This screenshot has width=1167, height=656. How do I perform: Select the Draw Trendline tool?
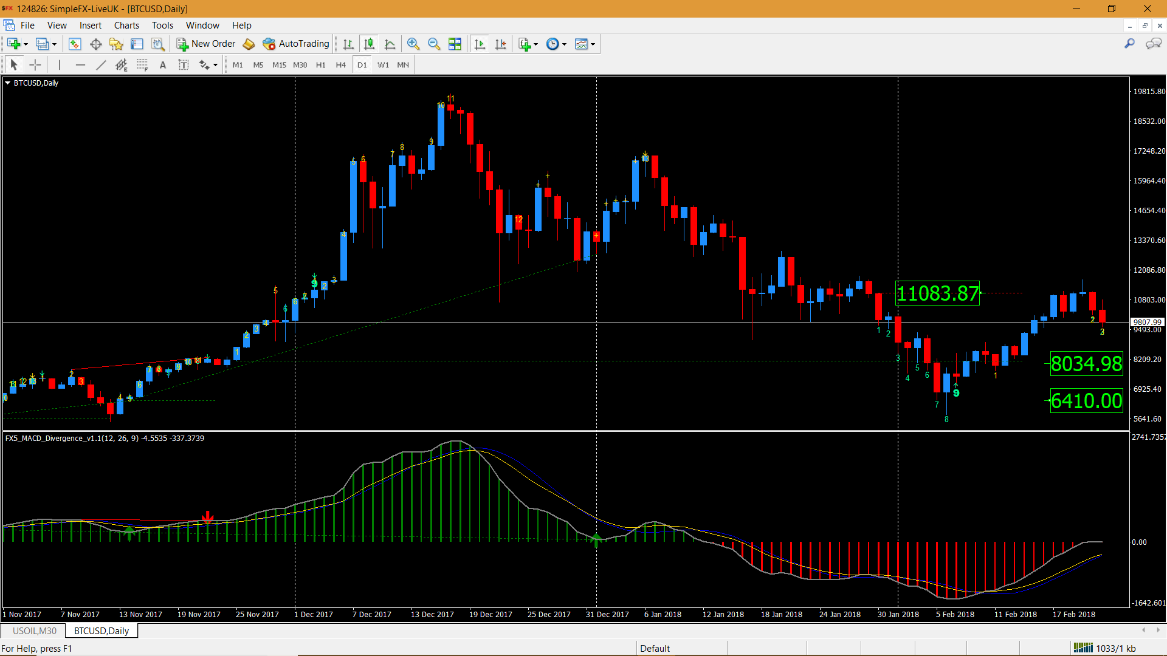[101, 65]
